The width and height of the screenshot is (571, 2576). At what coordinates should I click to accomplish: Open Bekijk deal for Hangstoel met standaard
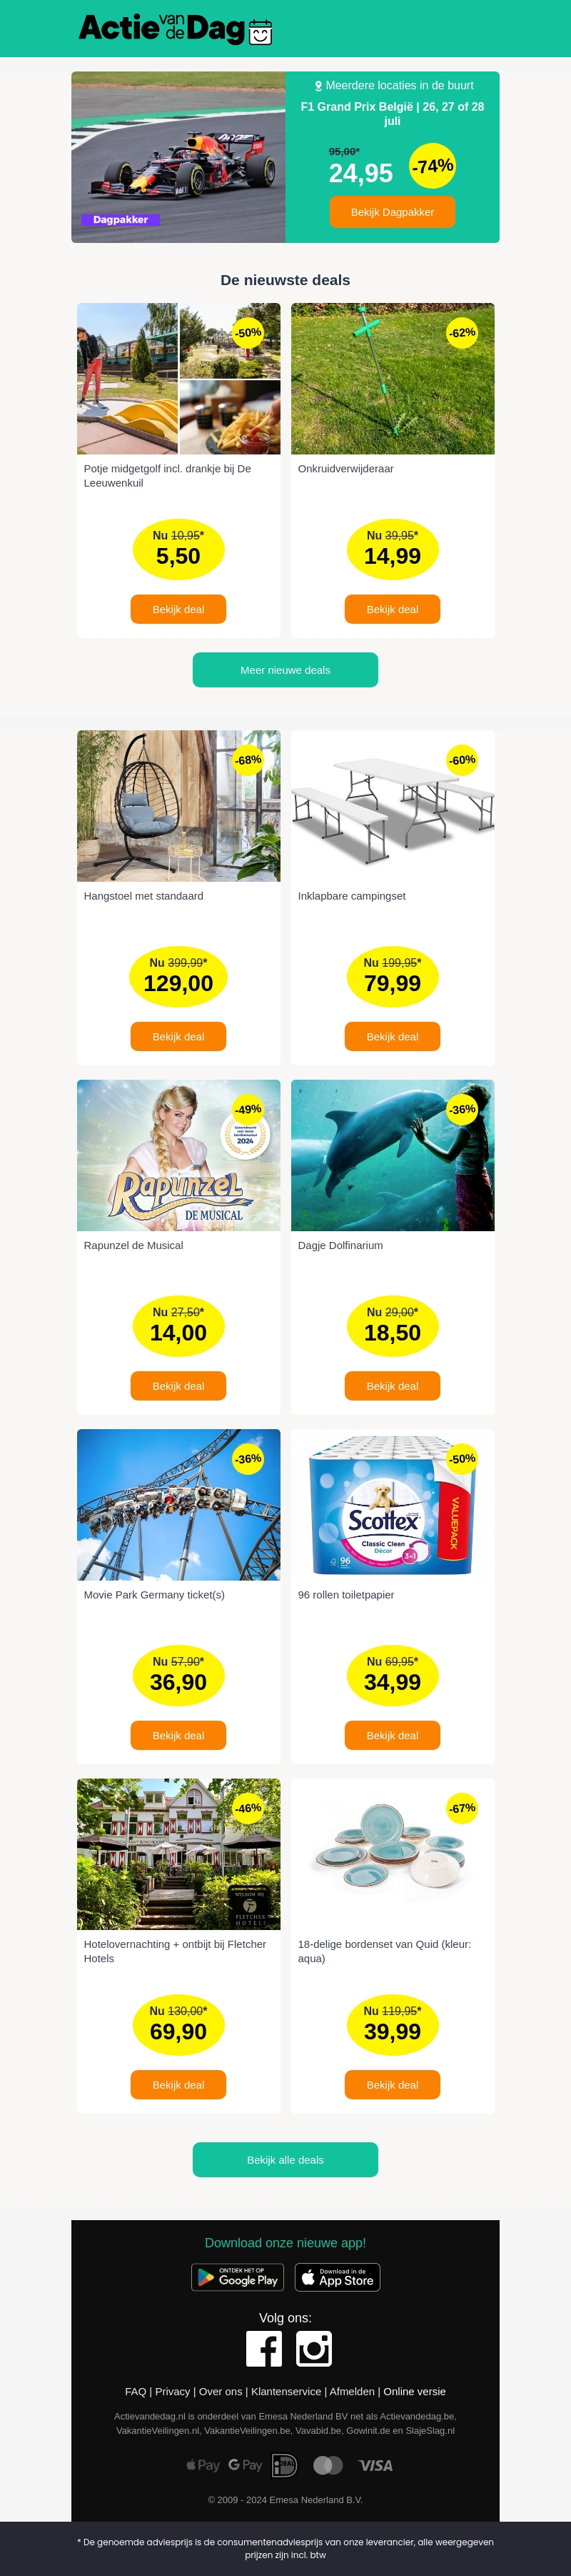178,1037
